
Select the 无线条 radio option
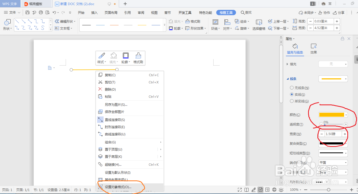(292, 88)
